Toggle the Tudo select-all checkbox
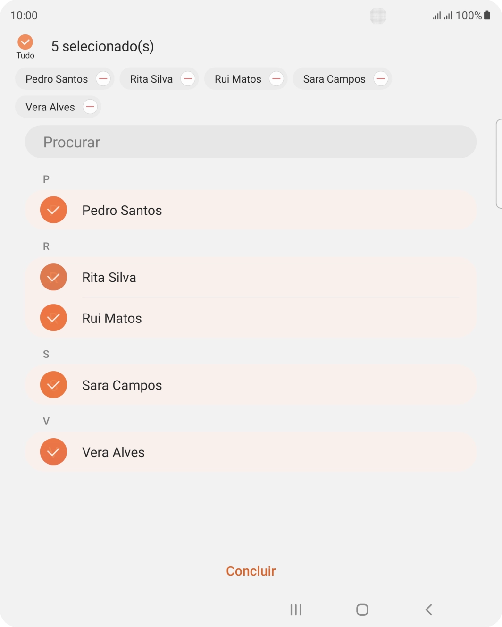Viewport: 502px width, 627px height. pyautogui.click(x=25, y=42)
